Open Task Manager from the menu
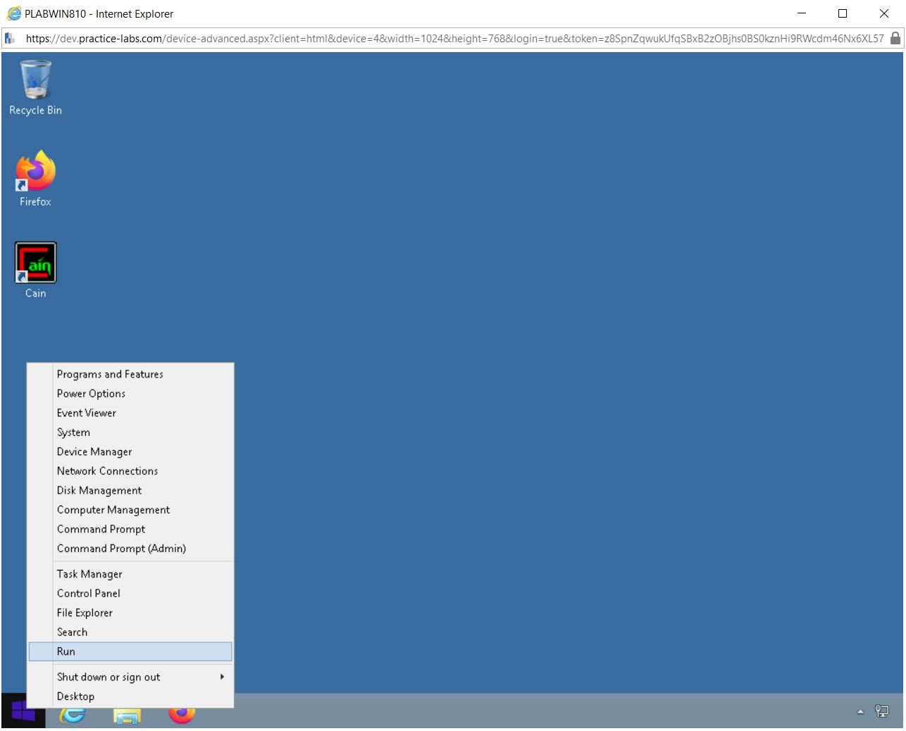This screenshot has height=731, width=906. (89, 574)
